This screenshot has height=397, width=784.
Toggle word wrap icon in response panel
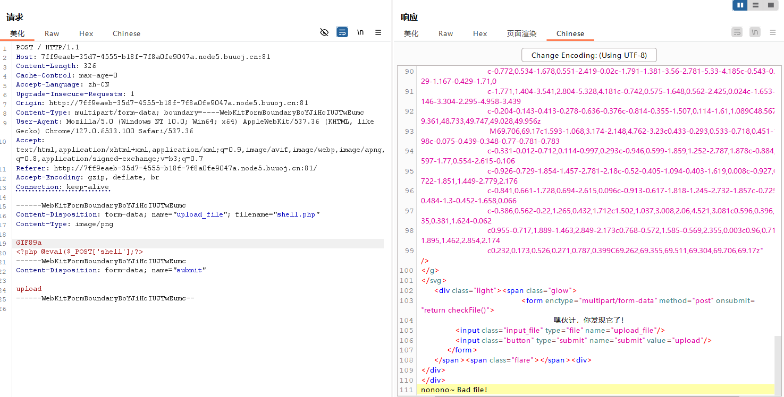tap(737, 32)
